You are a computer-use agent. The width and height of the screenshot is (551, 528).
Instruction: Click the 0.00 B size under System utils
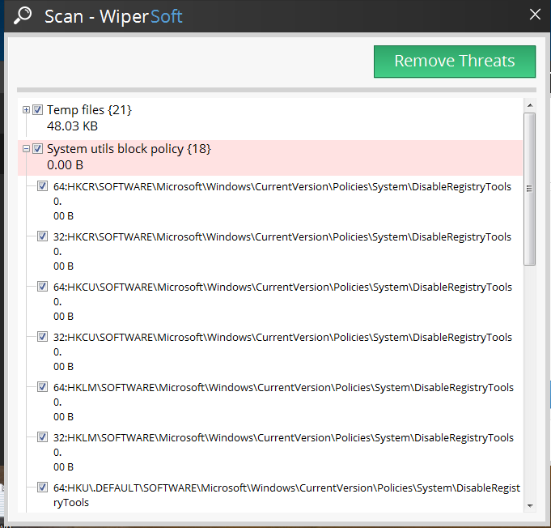[x=65, y=165]
